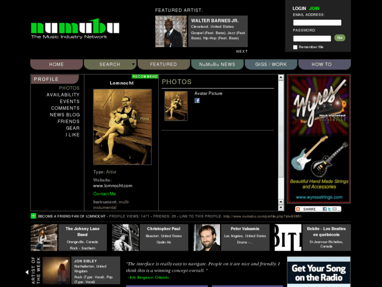Open Peter Valsamis name link

(245, 229)
